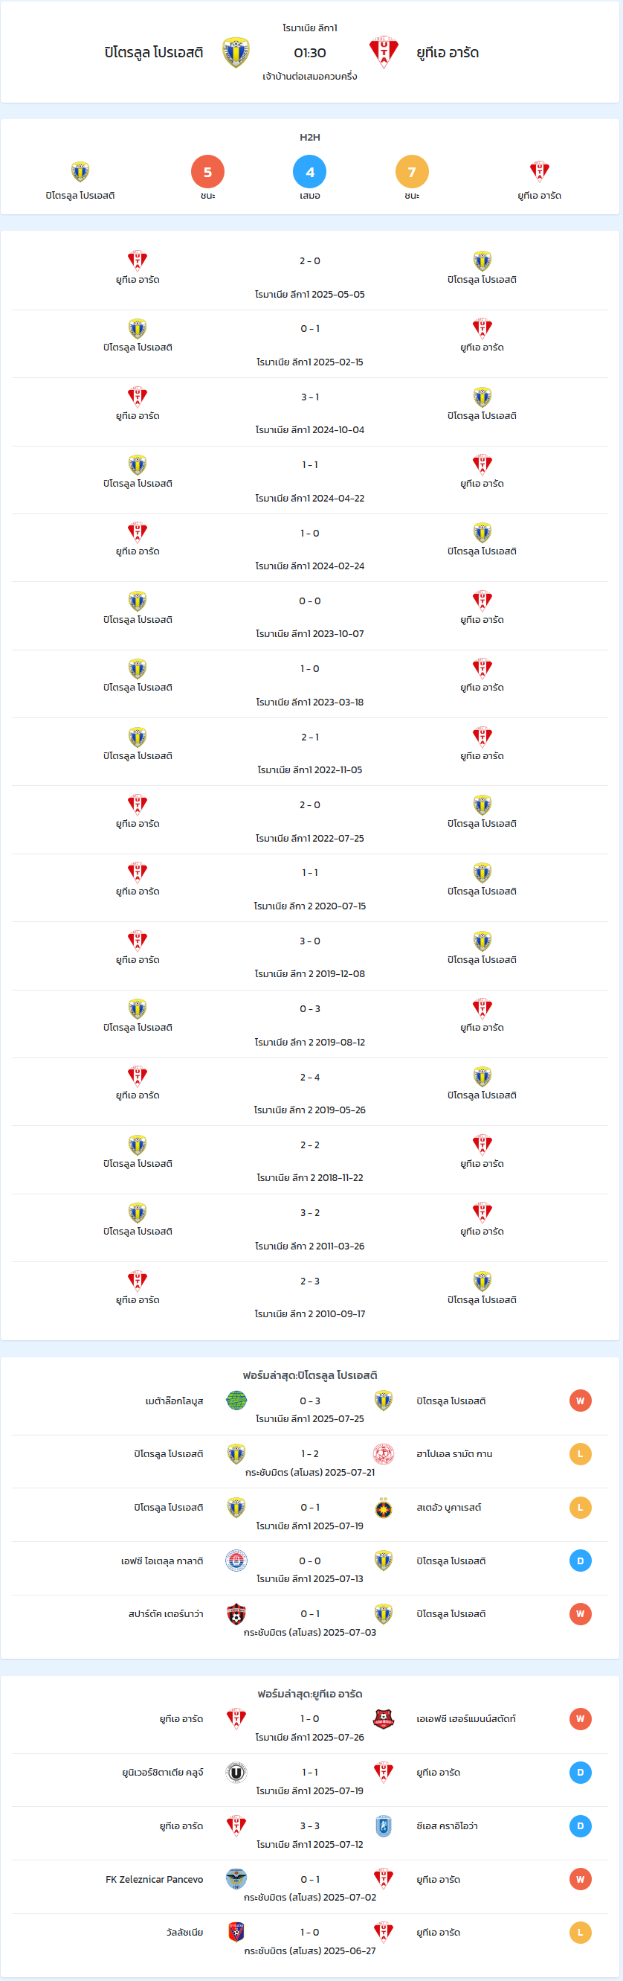Click Petrolul Ploiesti crest in match header
The width and height of the screenshot is (623, 1981).
pyautogui.click(x=236, y=52)
